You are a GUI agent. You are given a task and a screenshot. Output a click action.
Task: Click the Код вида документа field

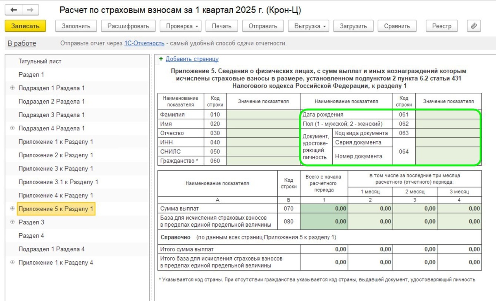click(448, 133)
